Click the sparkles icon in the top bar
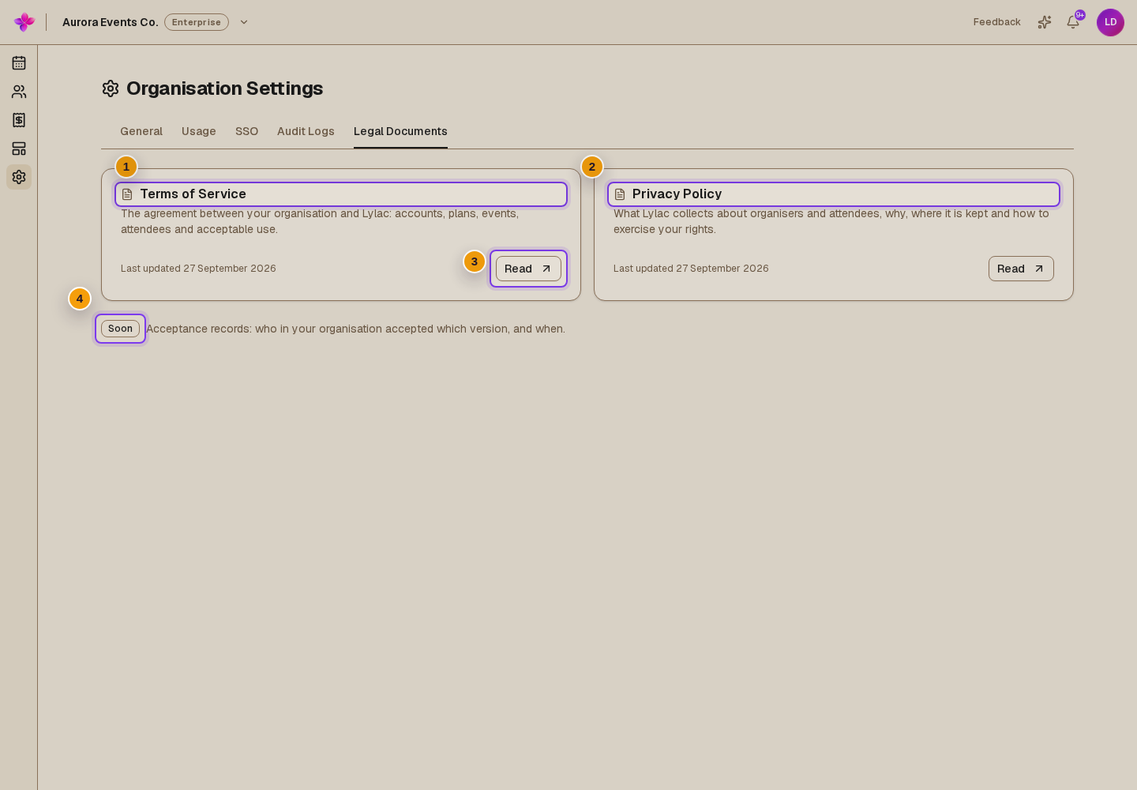This screenshot has width=1137, height=790. click(x=1045, y=22)
